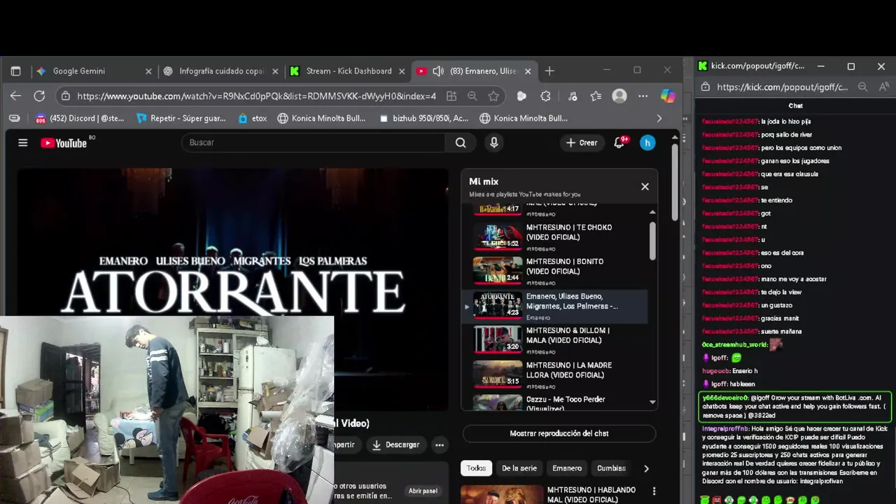Close the Stream - Kick Dashboard tab

402,71
